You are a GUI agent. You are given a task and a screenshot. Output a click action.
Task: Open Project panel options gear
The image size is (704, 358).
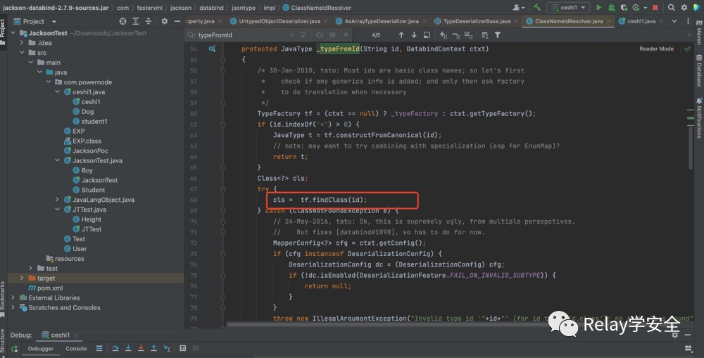(164, 21)
